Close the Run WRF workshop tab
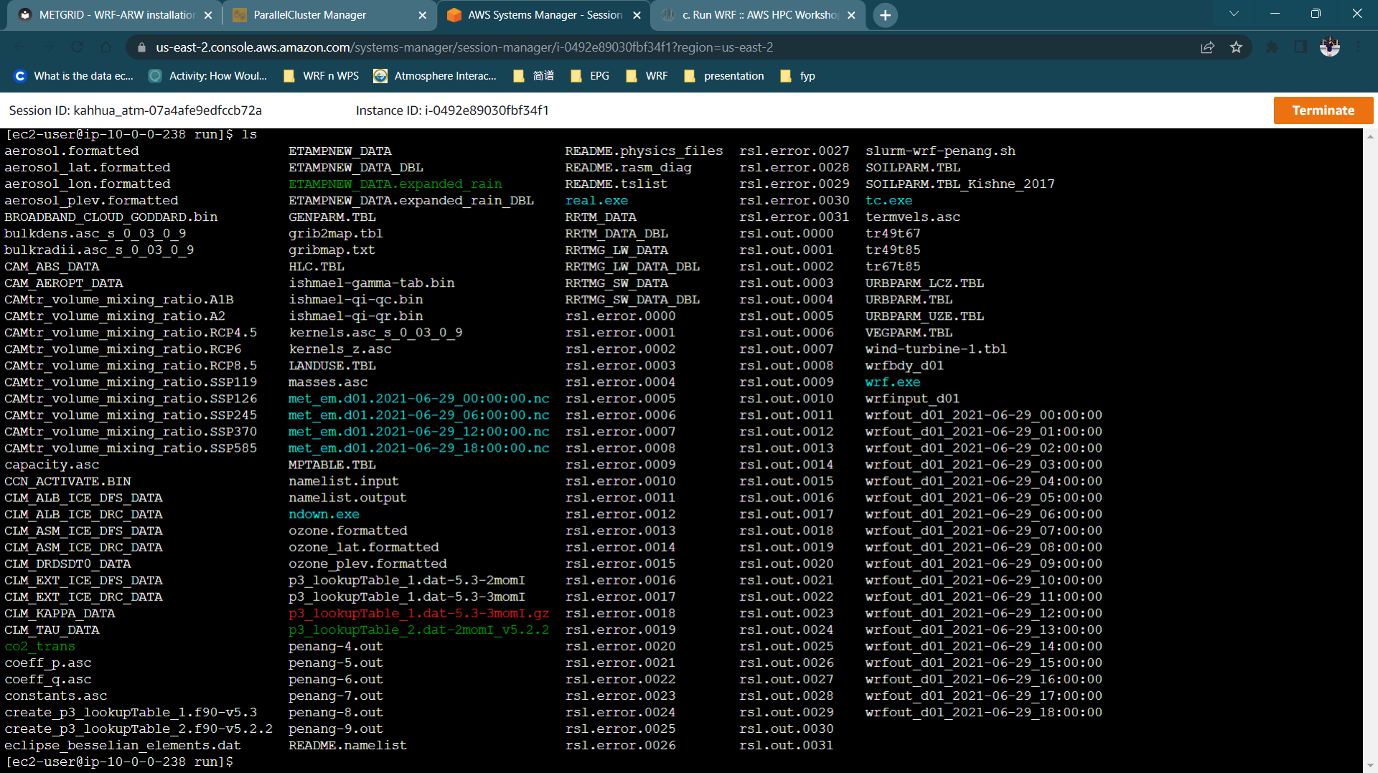The image size is (1378, 773). [851, 15]
